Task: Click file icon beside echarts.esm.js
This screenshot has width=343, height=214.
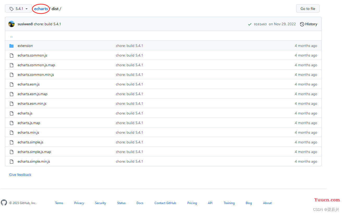Action: (11, 84)
